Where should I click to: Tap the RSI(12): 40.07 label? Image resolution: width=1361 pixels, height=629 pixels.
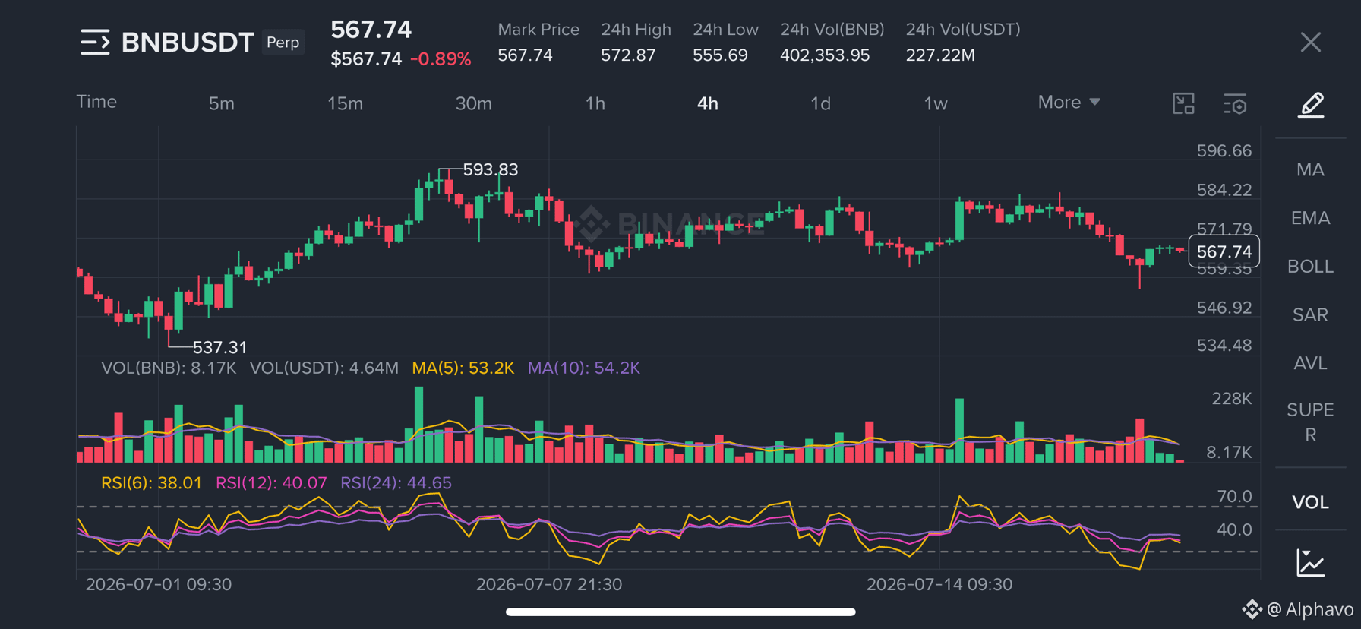271,483
